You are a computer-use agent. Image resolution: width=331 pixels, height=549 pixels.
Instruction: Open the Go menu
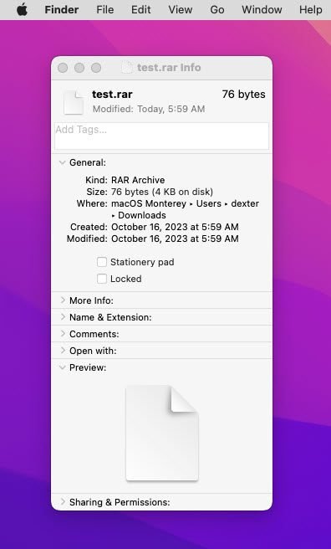pos(217,9)
